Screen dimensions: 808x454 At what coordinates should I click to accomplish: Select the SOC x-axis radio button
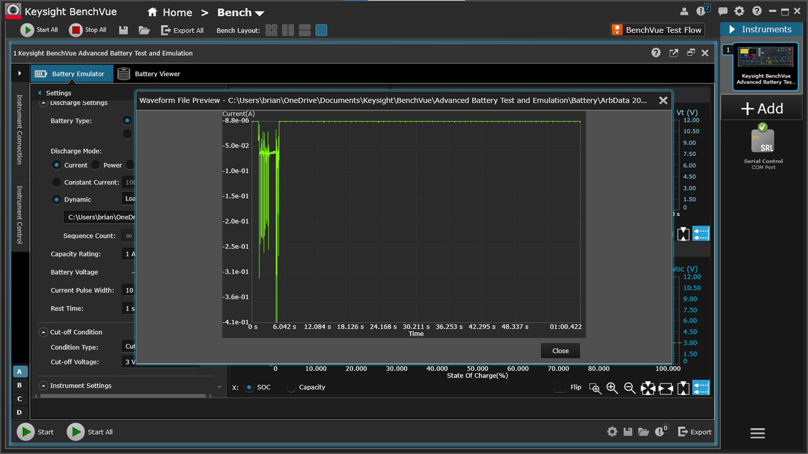point(248,387)
